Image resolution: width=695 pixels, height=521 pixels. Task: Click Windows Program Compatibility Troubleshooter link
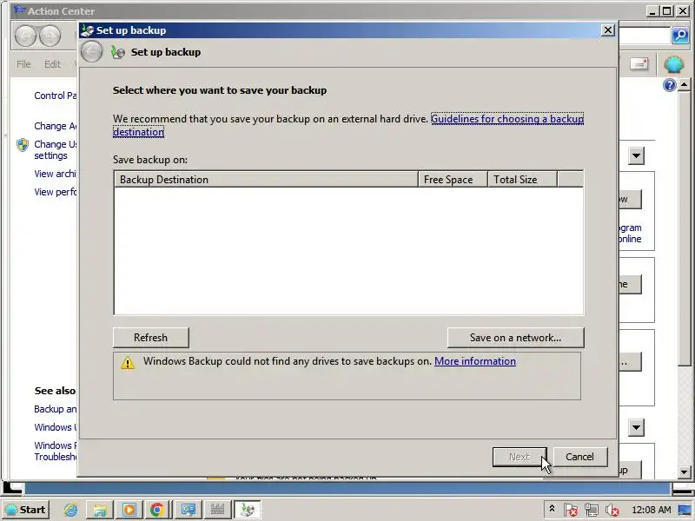[x=55, y=451]
